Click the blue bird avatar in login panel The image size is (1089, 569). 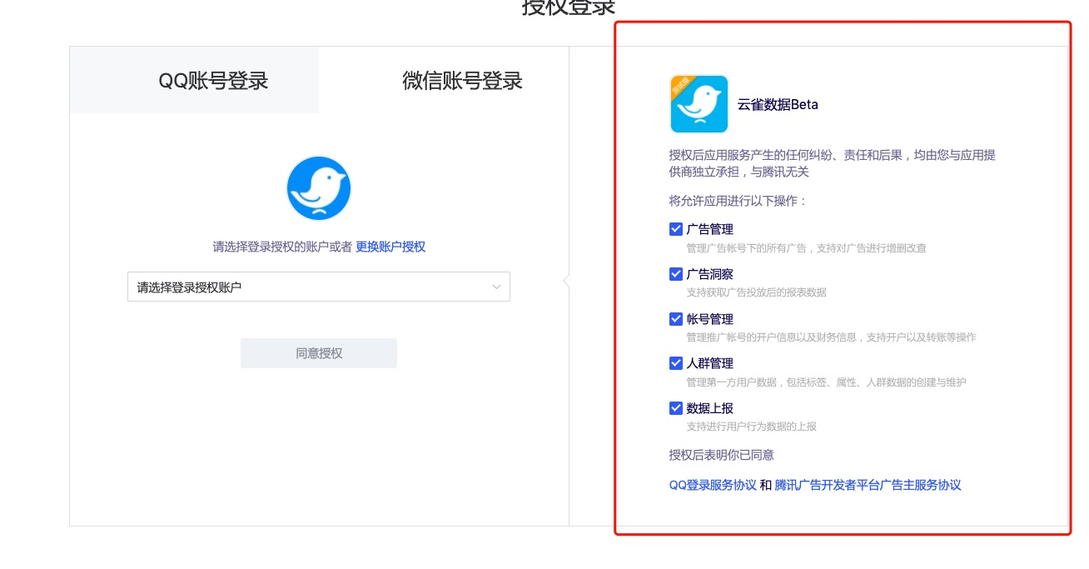pyautogui.click(x=319, y=188)
